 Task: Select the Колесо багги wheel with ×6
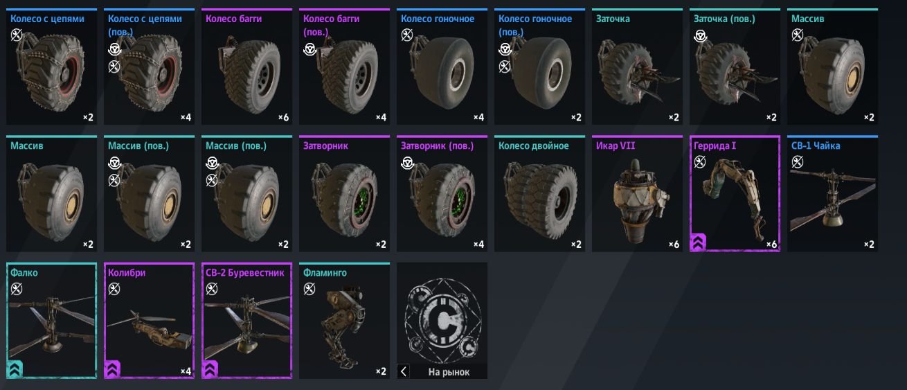click(x=246, y=67)
